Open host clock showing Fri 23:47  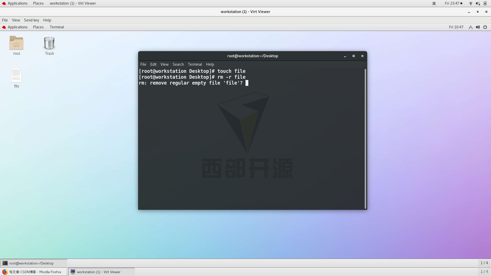point(454,3)
